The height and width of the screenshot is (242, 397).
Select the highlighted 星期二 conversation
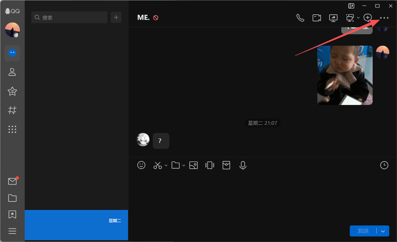pos(76,225)
